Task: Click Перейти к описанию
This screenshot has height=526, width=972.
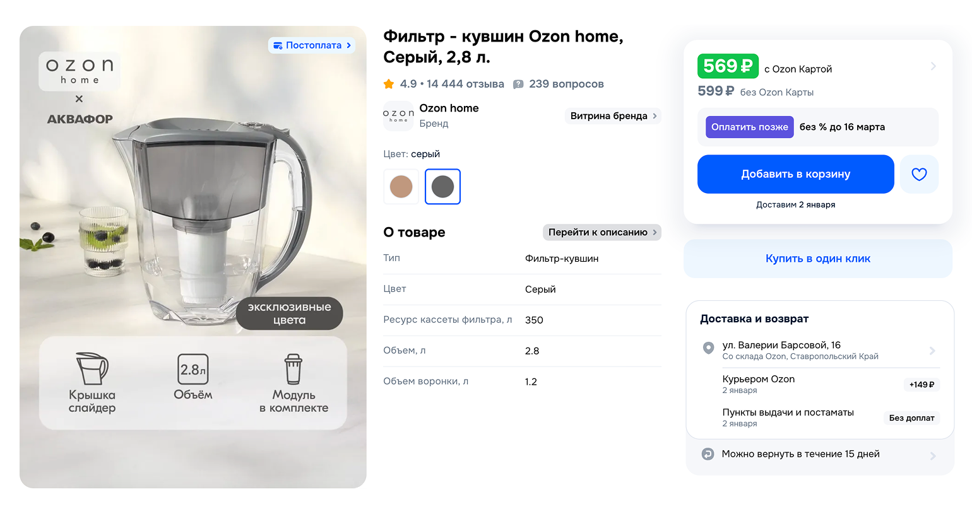Action: (602, 232)
